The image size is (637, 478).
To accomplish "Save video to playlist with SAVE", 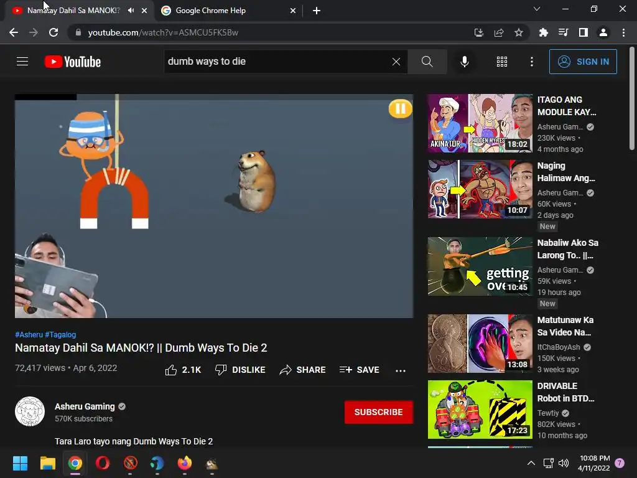I will pos(359,370).
